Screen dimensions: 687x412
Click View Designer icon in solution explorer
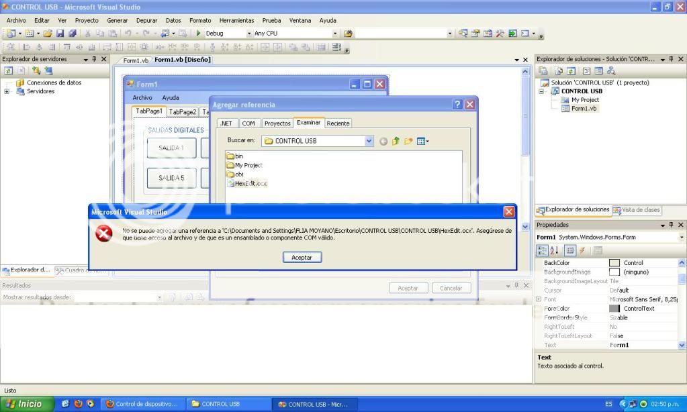(598, 71)
